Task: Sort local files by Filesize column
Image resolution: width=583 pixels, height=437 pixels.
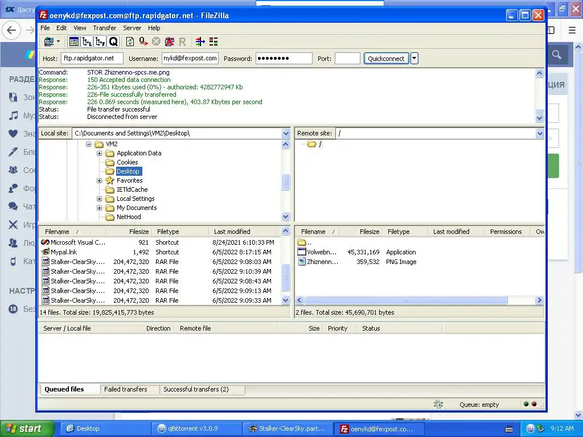Action: coord(129,232)
